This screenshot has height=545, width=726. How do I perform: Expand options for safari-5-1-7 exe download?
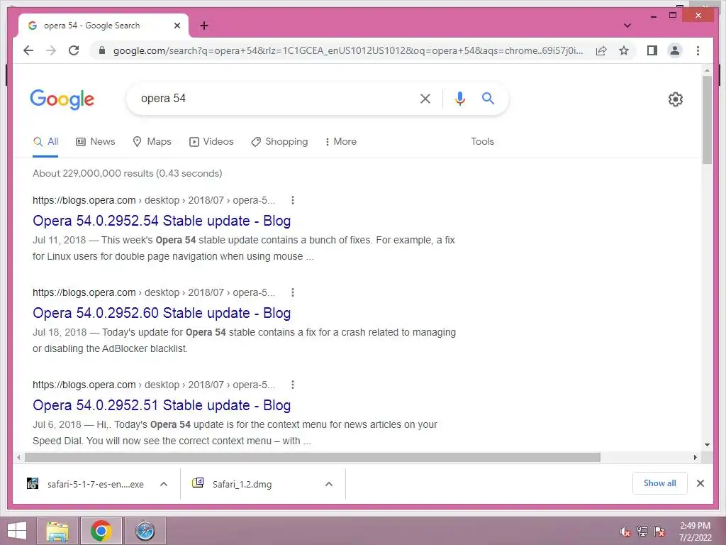click(x=164, y=484)
